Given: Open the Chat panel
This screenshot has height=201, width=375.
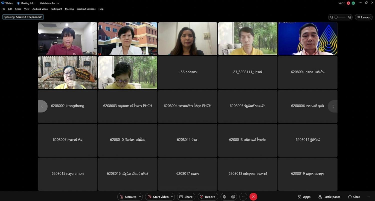Looking at the screenshot, I should pos(354,197).
